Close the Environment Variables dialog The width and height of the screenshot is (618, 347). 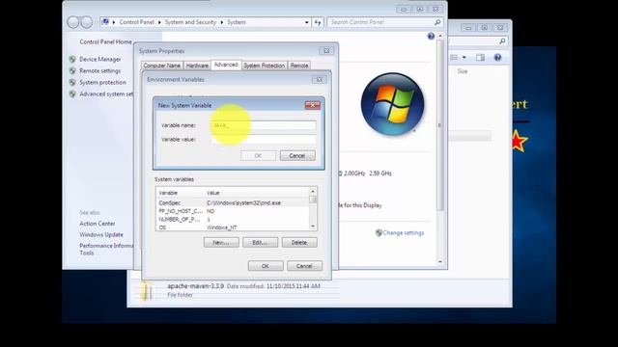click(x=319, y=79)
